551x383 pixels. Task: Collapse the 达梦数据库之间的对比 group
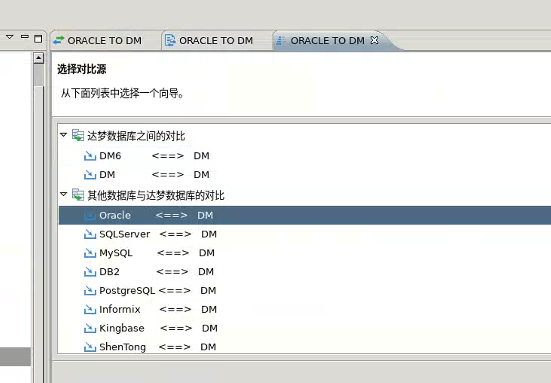pyautogui.click(x=64, y=135)
